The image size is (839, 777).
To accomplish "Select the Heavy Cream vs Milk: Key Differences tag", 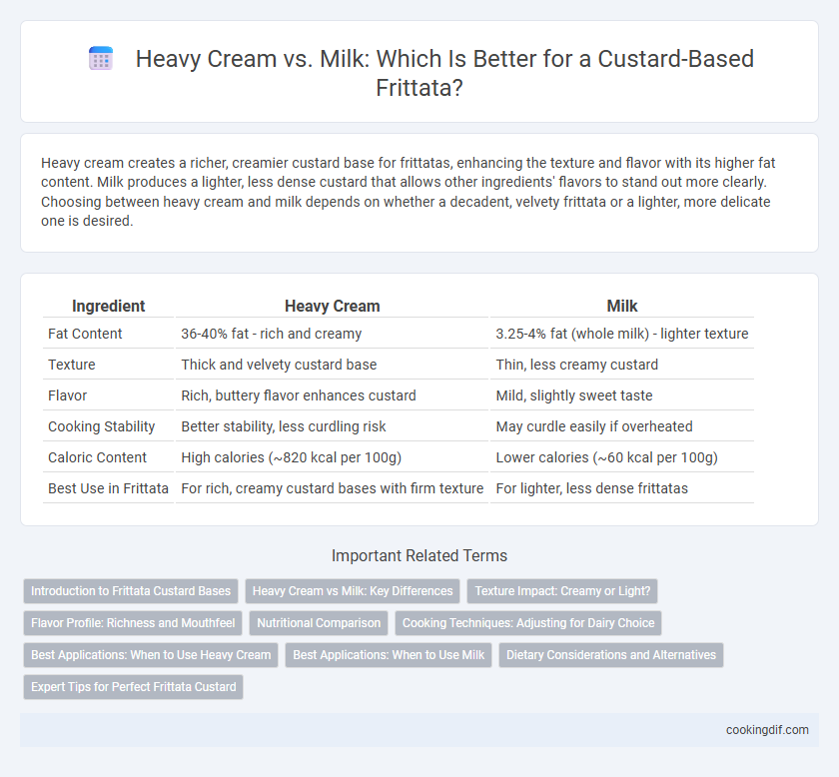I will click(x=353, y=591).
